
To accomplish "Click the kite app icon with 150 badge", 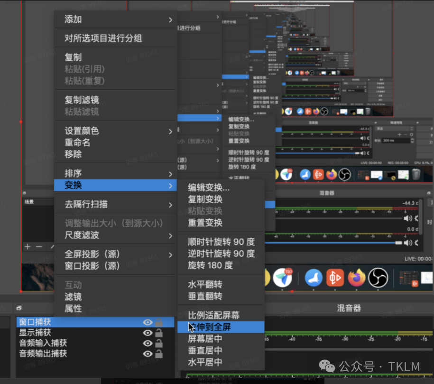I will tap(283, 277).
